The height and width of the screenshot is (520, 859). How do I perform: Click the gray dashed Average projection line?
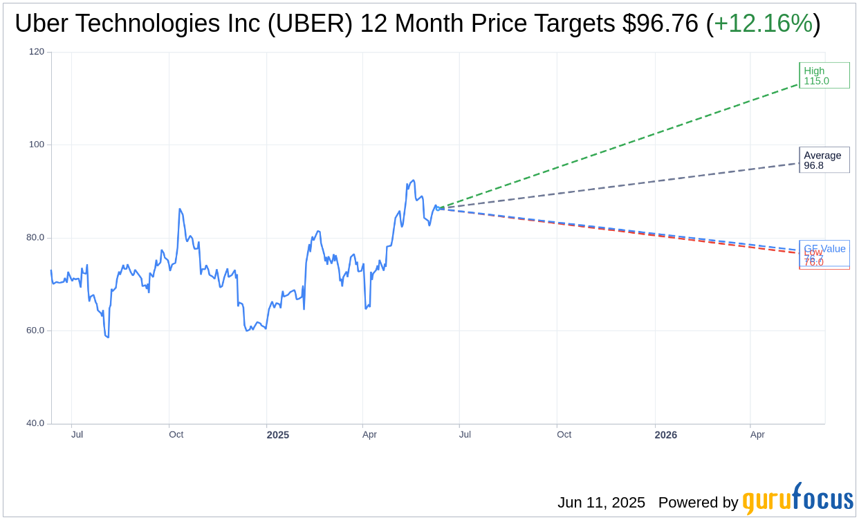(619, 186)
